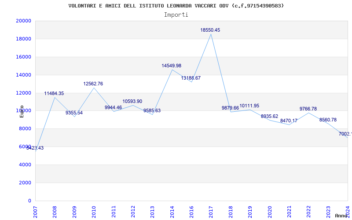Click the 2011 x-axis year

(114, 212)
